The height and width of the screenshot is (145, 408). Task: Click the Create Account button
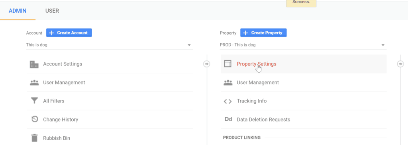(69, 33)
